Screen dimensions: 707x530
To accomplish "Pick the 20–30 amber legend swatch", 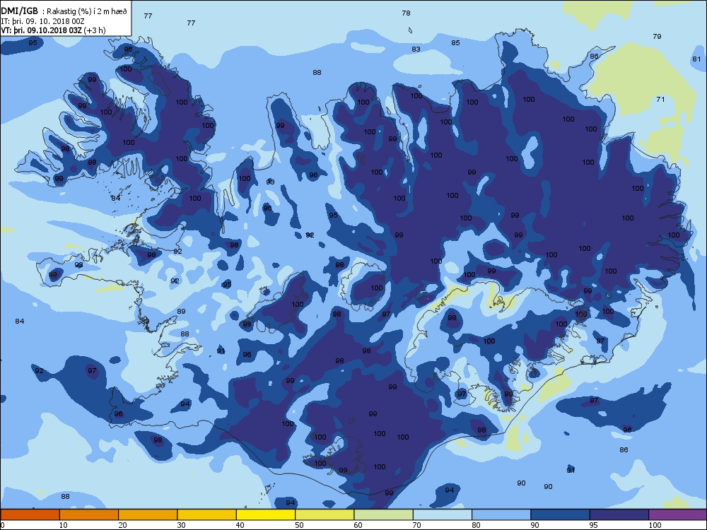I will click(148, 514).
